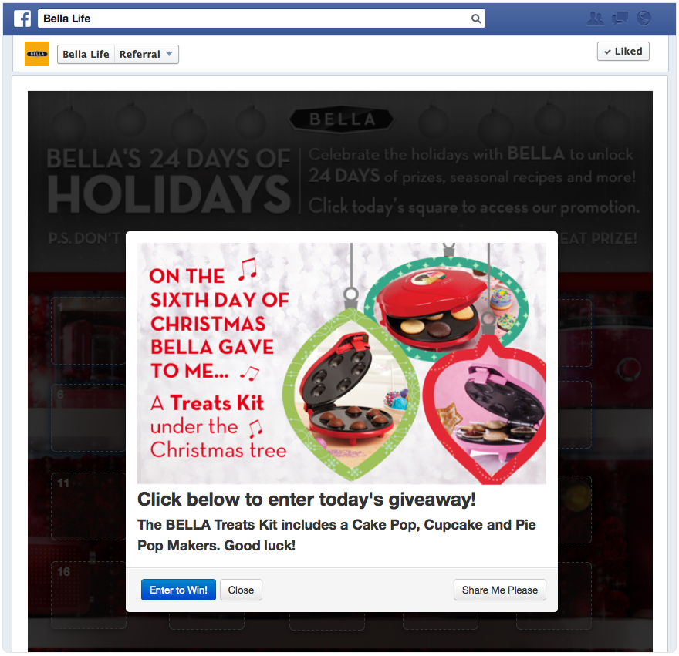Click the Share Me Please button
Viewport: 679px width, 656px height.
(x=500, y=590)
